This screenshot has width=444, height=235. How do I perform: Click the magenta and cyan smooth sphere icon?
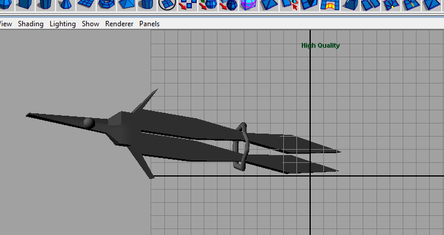(x=249, y=5)
